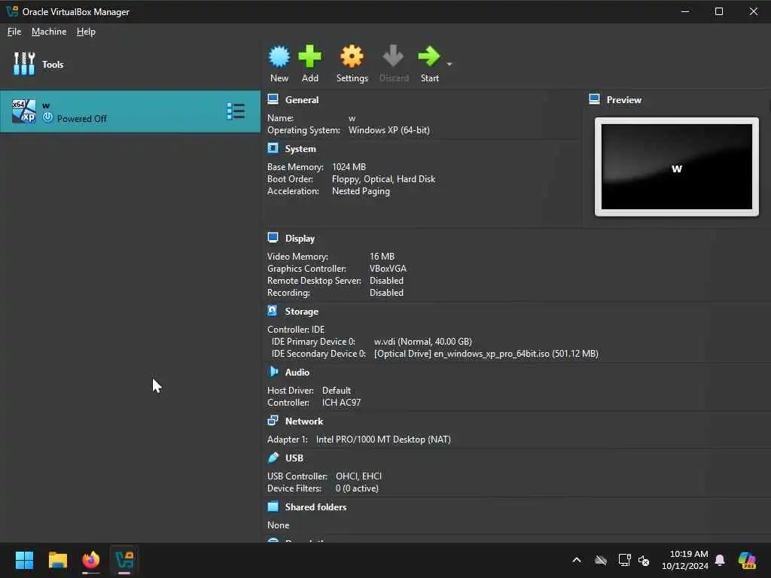771x578 pixels.
Task: Click the Intel PRO/1000 MT Desktop adapter text
Action: pos(383,440)
